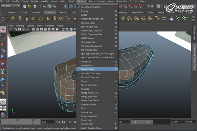
Task: Open option box beside Duplicate Face
Action: coord(116,69)
